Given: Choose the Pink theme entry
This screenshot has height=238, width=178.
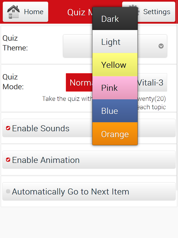Looking at the screenshot, I should pos(115,88).
